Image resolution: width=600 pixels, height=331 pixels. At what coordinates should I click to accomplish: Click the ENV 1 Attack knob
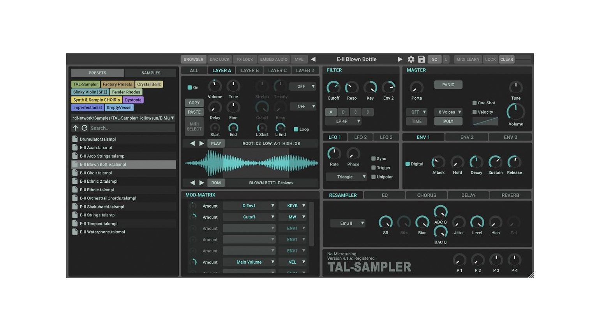[438, 162]
